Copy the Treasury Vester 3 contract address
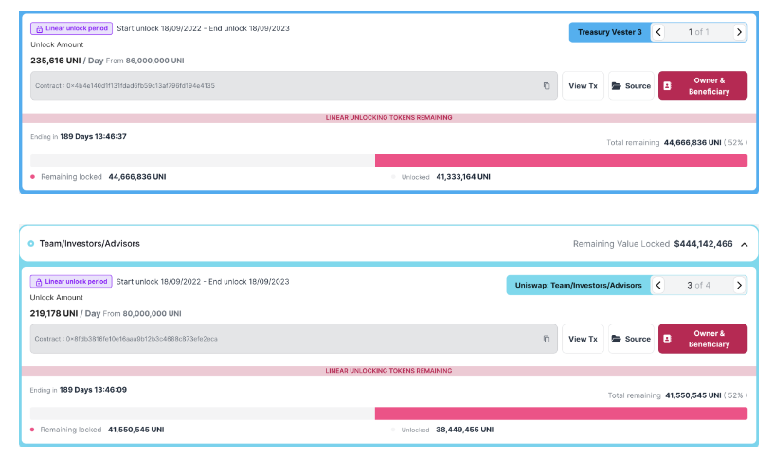The width and height of the screenshot is (773, 456). point(547,86)
